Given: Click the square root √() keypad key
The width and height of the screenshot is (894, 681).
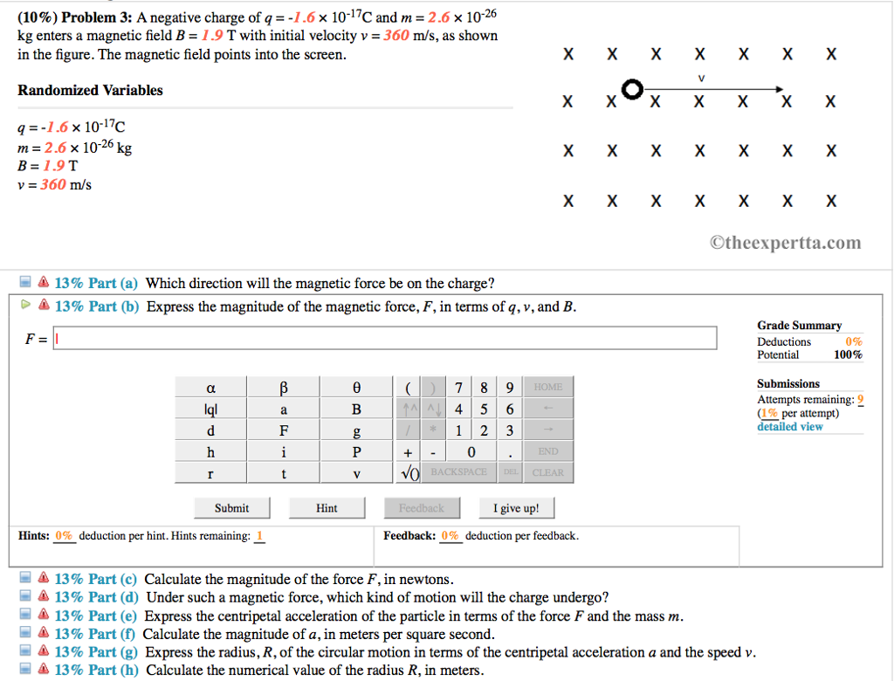Looking at the screenshot, I should click(410, 472).
